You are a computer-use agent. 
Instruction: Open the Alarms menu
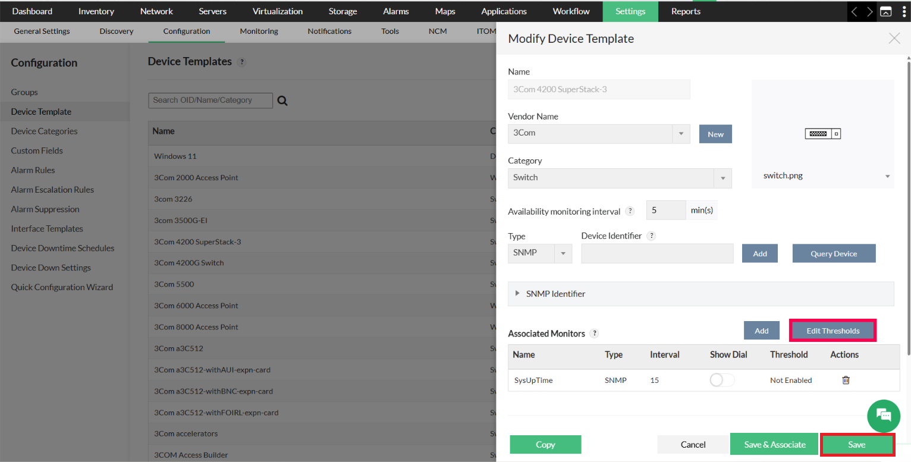coord(396,11)
